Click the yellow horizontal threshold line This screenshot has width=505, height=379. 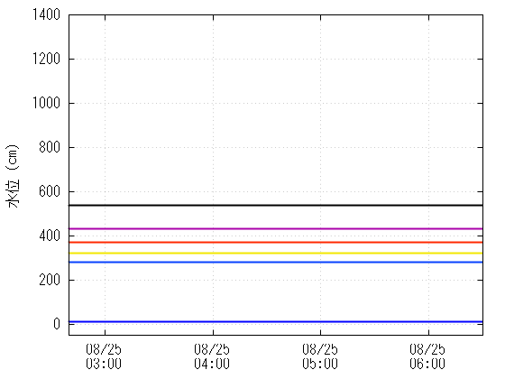click(276, 253)
